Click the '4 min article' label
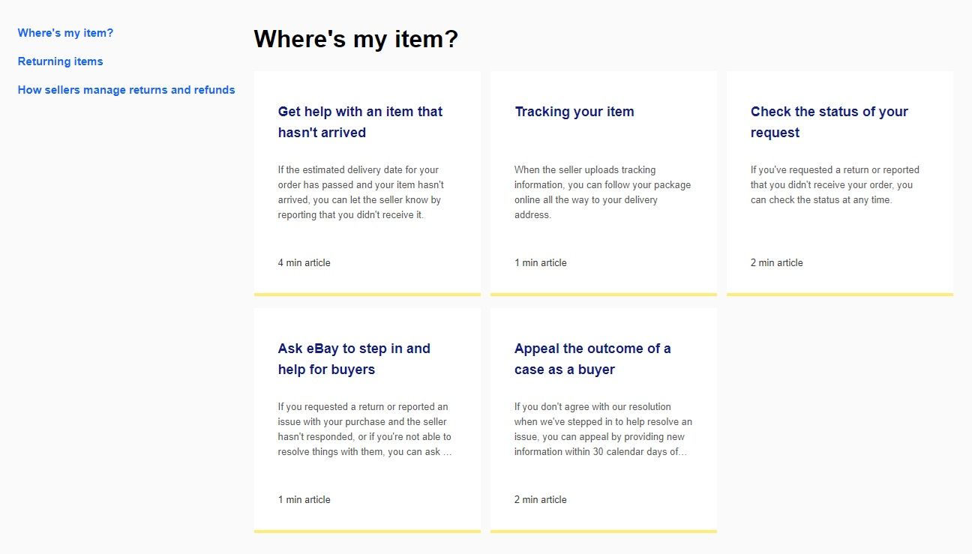This screenshot has width=972, height=554. (x=304, y=262)
